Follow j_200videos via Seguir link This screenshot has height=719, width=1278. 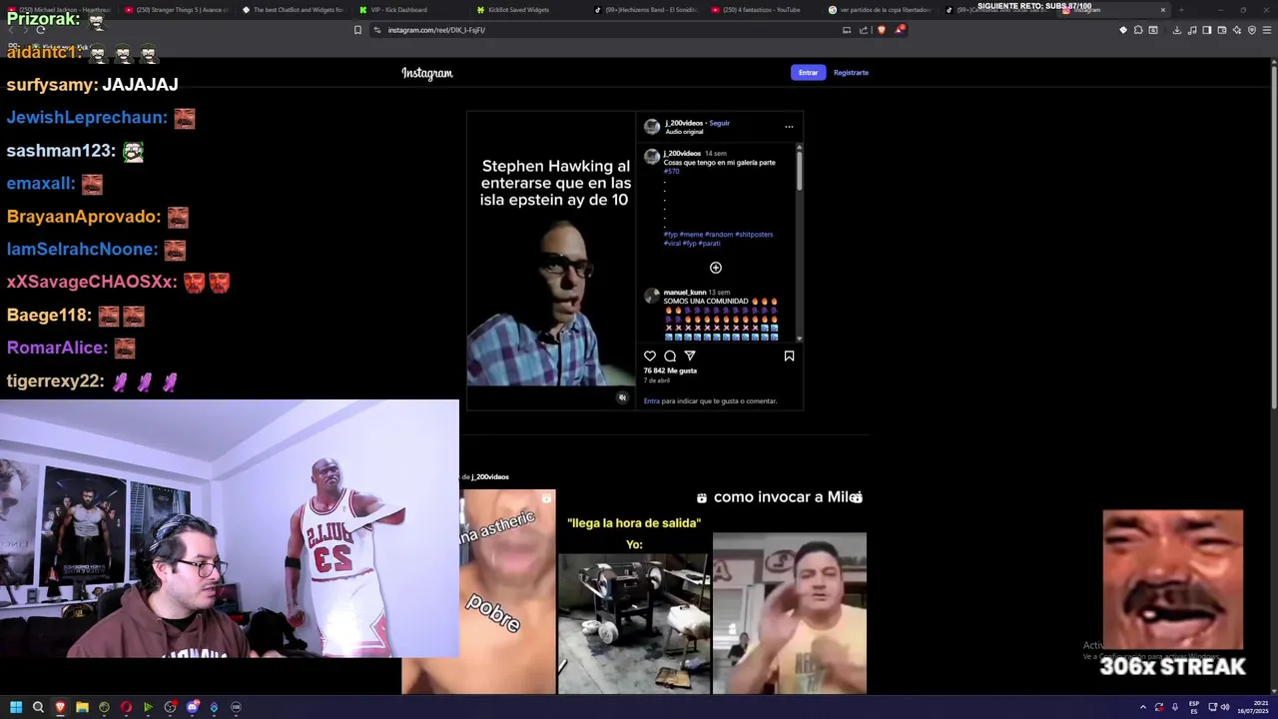pyautogui.click(x=719, y=123)
